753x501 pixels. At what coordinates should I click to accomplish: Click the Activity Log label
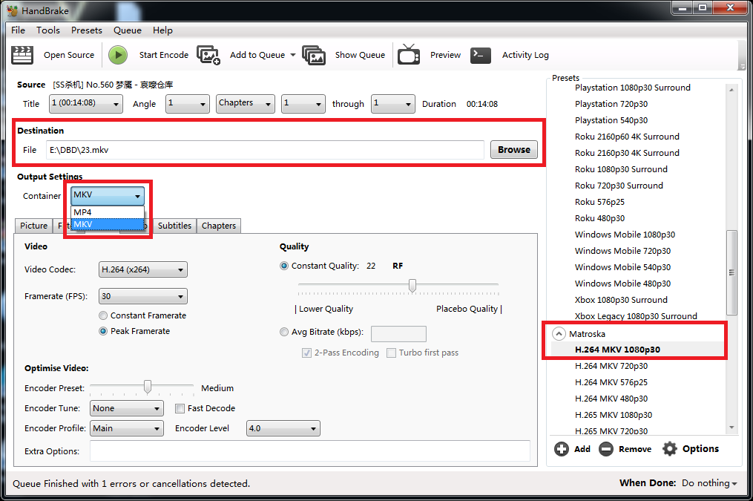pyautogui.click(x=525, y=55)
